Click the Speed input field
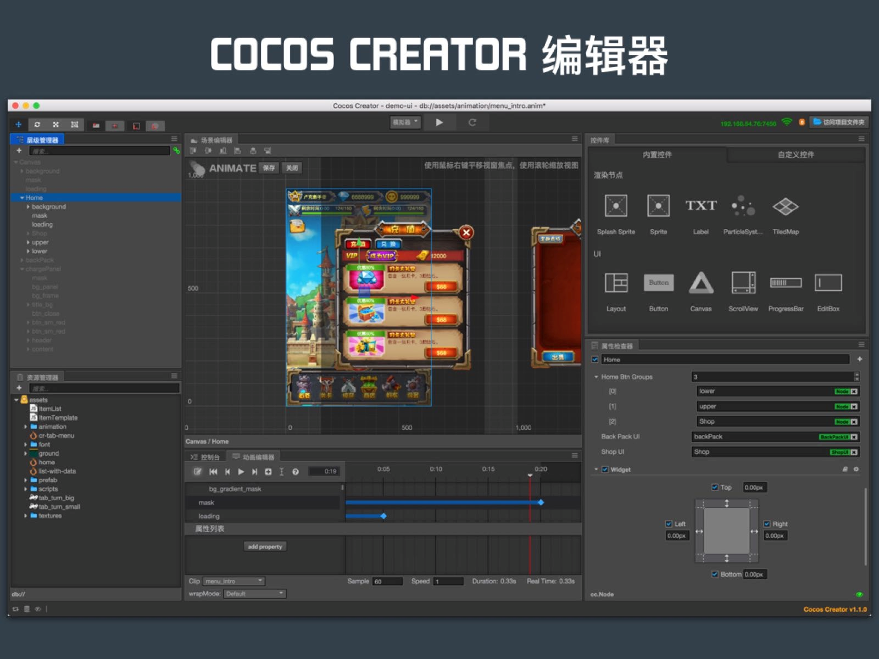 (x=448, y=582)
